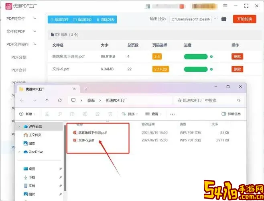Open pinned 下载 folder
Image resolution: width=264 pixels, height=201 pixels.
(x=29, y=177)
